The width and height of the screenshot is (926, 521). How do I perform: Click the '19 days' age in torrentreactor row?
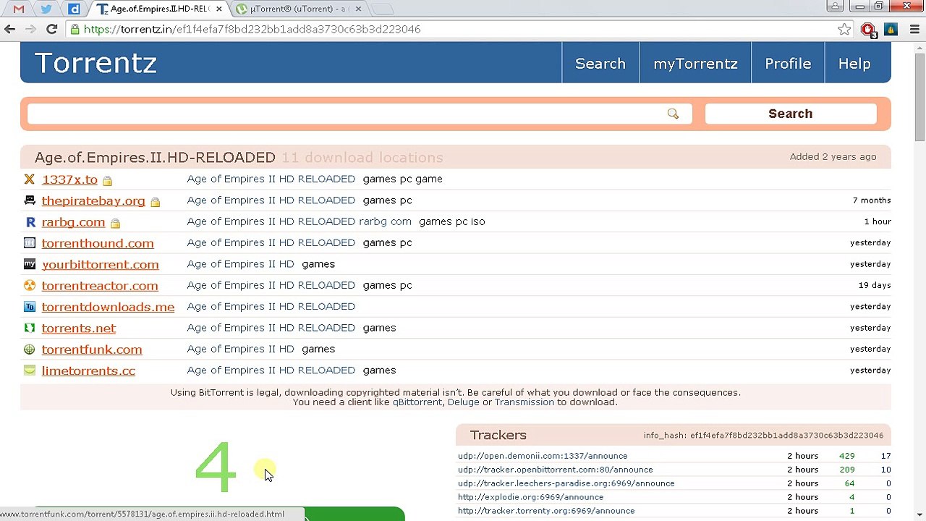(875, 285)
